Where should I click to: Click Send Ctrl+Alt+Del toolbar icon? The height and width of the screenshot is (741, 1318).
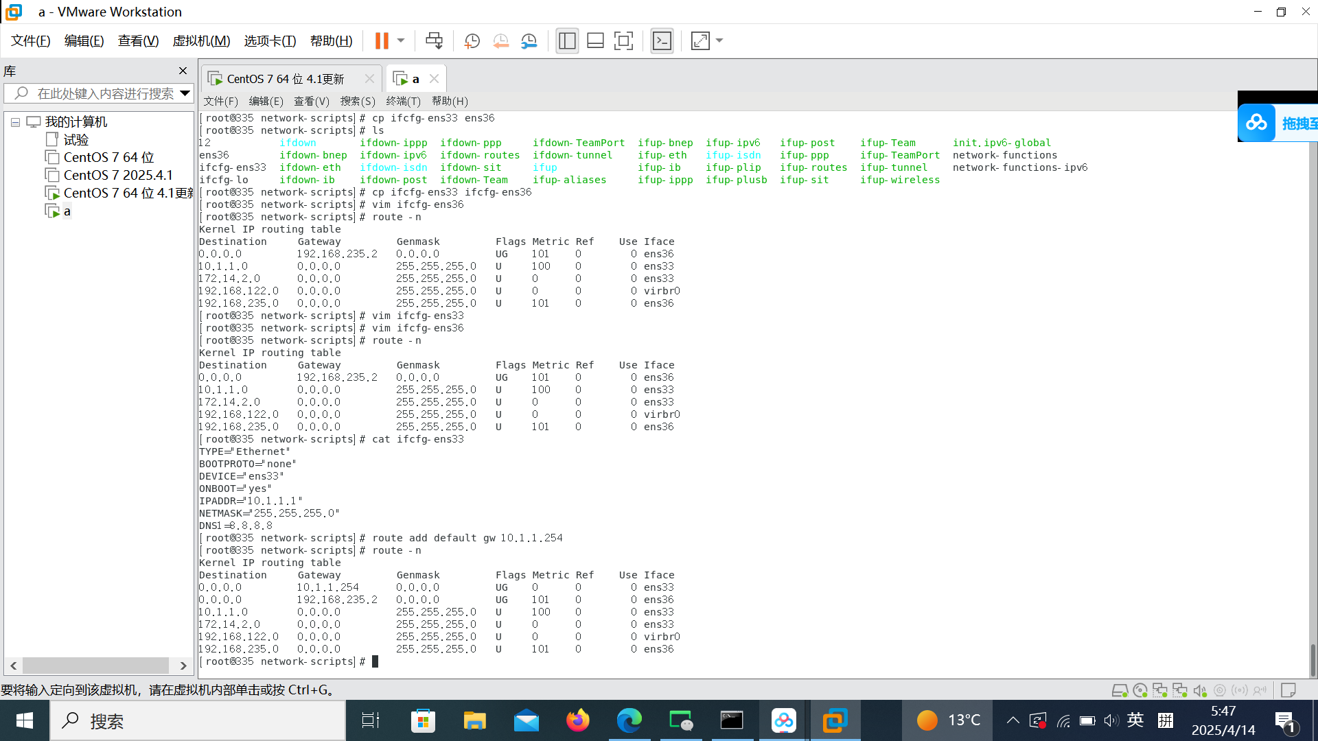434,40
